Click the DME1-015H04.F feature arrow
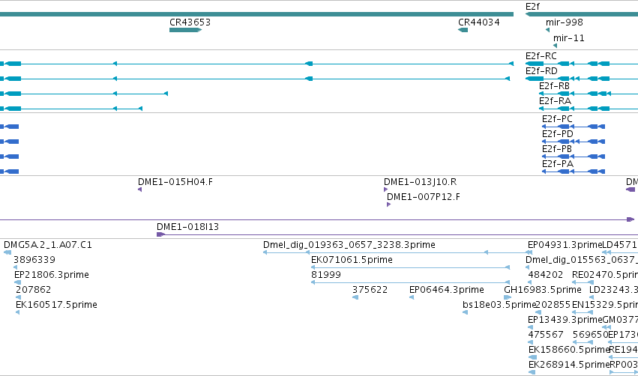This screenshot has width=638, height=376. pos(140,189)
